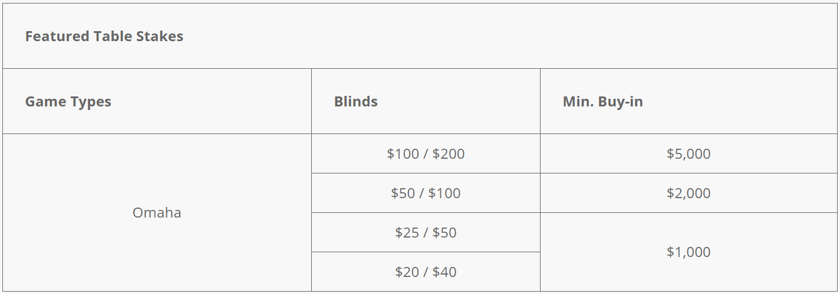
Task: Select the $2,000 minimum buy-in value
Action: coord(688,193)
